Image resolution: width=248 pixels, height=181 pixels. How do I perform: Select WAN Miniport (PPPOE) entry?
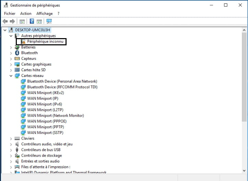click(47, 121)
